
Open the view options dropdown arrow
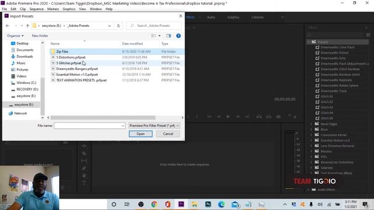click(160, 36)
